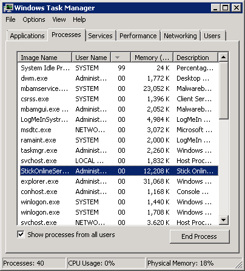Click the End Process button

coord(200,236)
